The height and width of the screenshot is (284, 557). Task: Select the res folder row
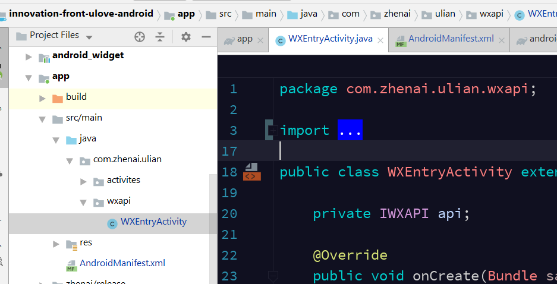click(x=113, y=244)
